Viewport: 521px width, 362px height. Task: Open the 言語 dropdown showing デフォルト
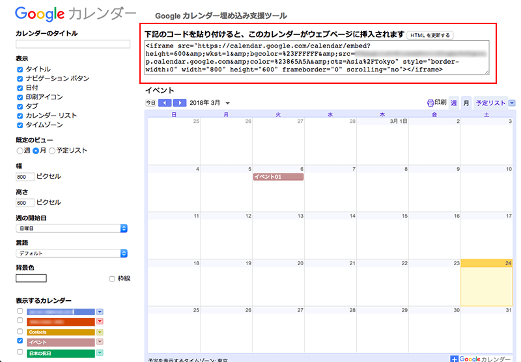[72, 253]
